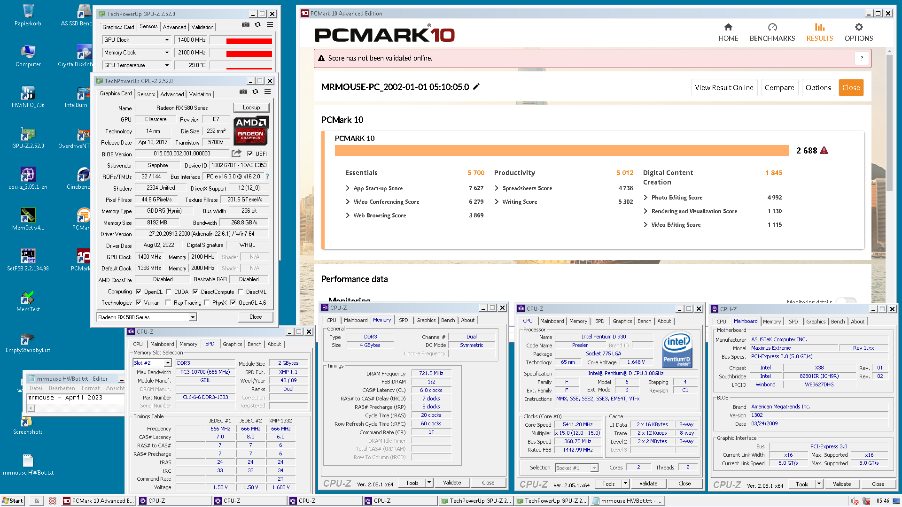Open GPU Temperature sensor dropdown
This screenshot has width=902, height=507.
[x=167, y=65]
